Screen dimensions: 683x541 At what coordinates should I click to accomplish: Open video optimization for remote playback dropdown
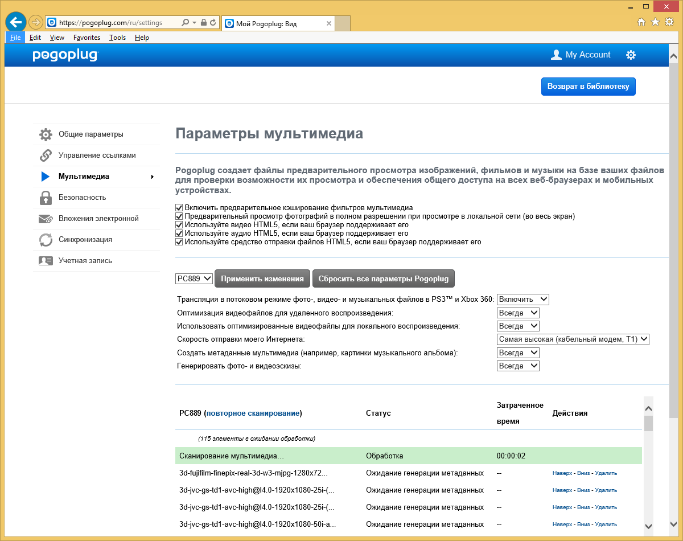click(518, 313)
